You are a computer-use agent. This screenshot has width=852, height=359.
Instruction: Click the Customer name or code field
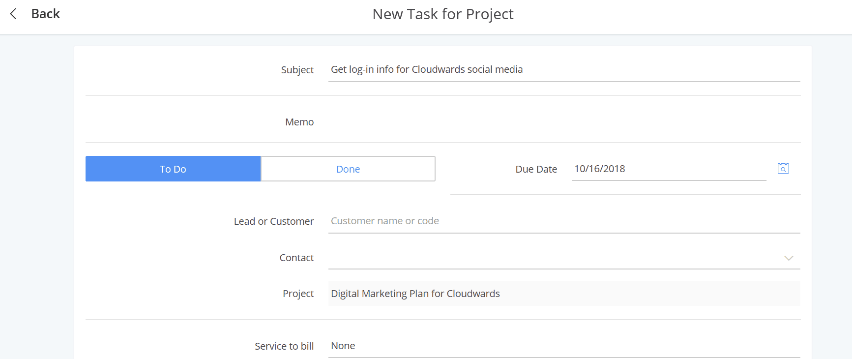click(564, 221)
